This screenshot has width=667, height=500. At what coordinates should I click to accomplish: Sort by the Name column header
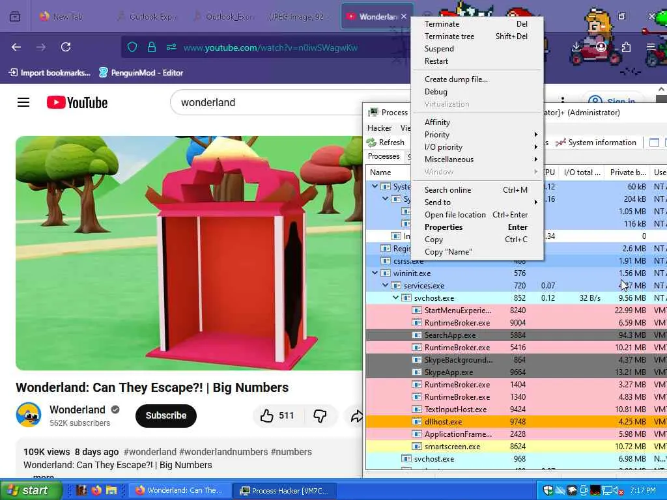388,172
